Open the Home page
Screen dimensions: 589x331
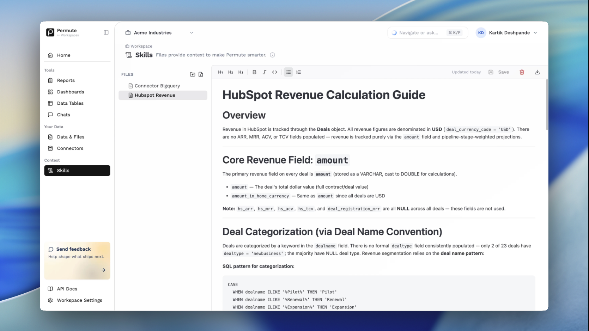click(x=77, y=55)
